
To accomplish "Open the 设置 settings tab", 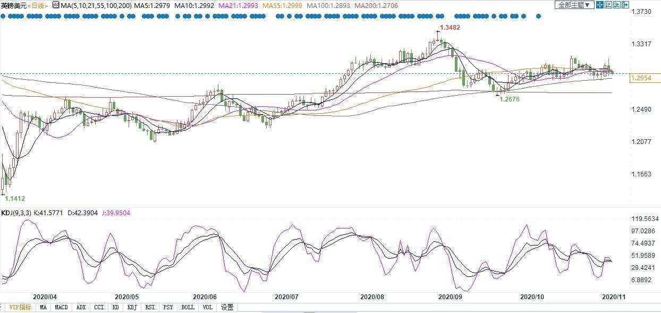I will [227, 307].
